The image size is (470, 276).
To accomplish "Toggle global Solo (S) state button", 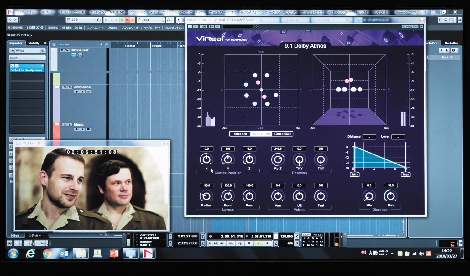I will (x=111, y=20).
